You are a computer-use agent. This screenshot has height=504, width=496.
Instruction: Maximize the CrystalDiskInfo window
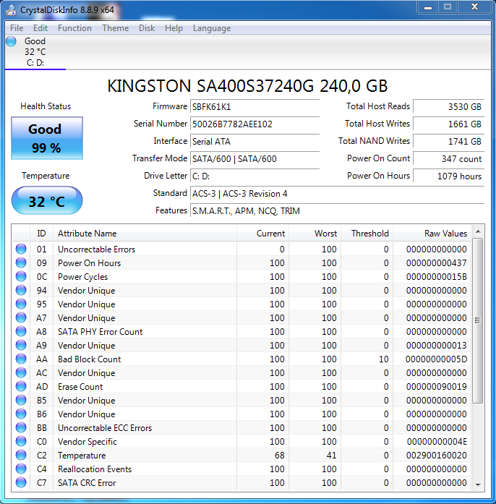(448, 7)
